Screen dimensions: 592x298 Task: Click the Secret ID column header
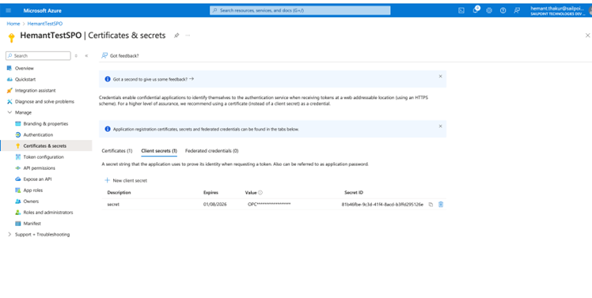354,193
